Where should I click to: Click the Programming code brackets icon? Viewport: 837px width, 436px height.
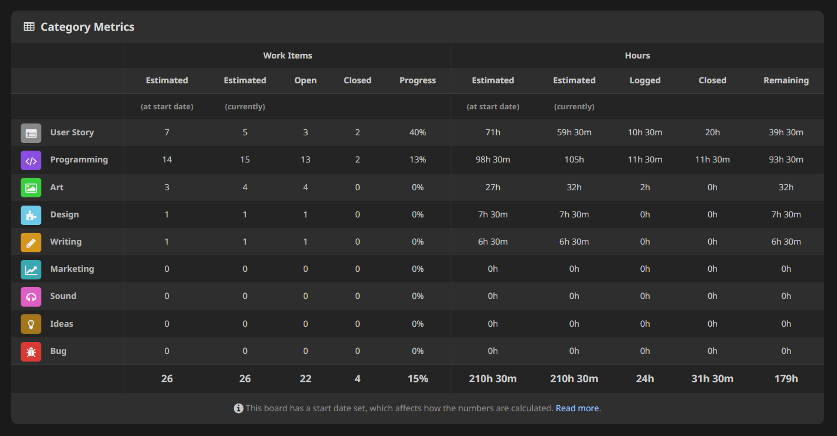pyautogui.click(x=31, y=160)
